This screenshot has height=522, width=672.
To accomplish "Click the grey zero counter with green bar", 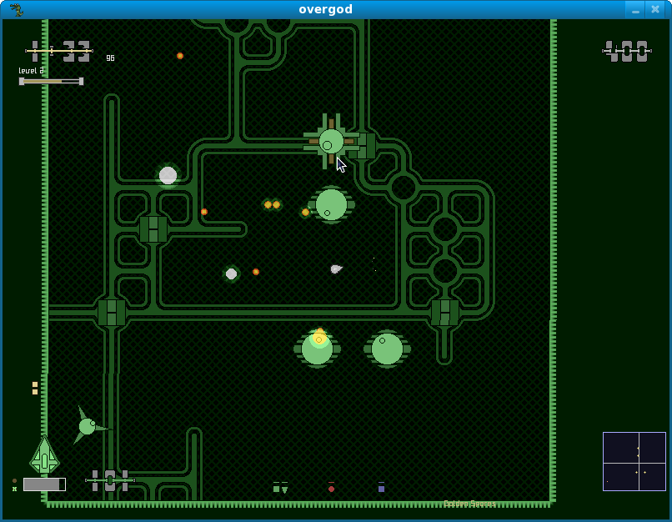I will [x=110, y=480].
